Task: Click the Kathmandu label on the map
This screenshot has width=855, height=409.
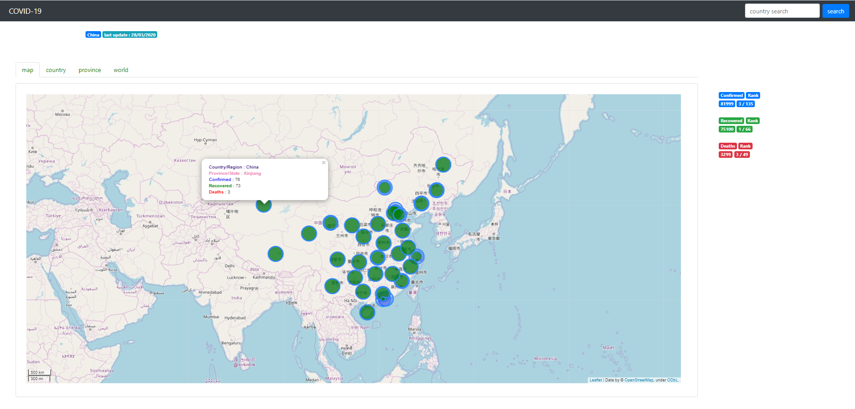Action: (x=264, y=277)
